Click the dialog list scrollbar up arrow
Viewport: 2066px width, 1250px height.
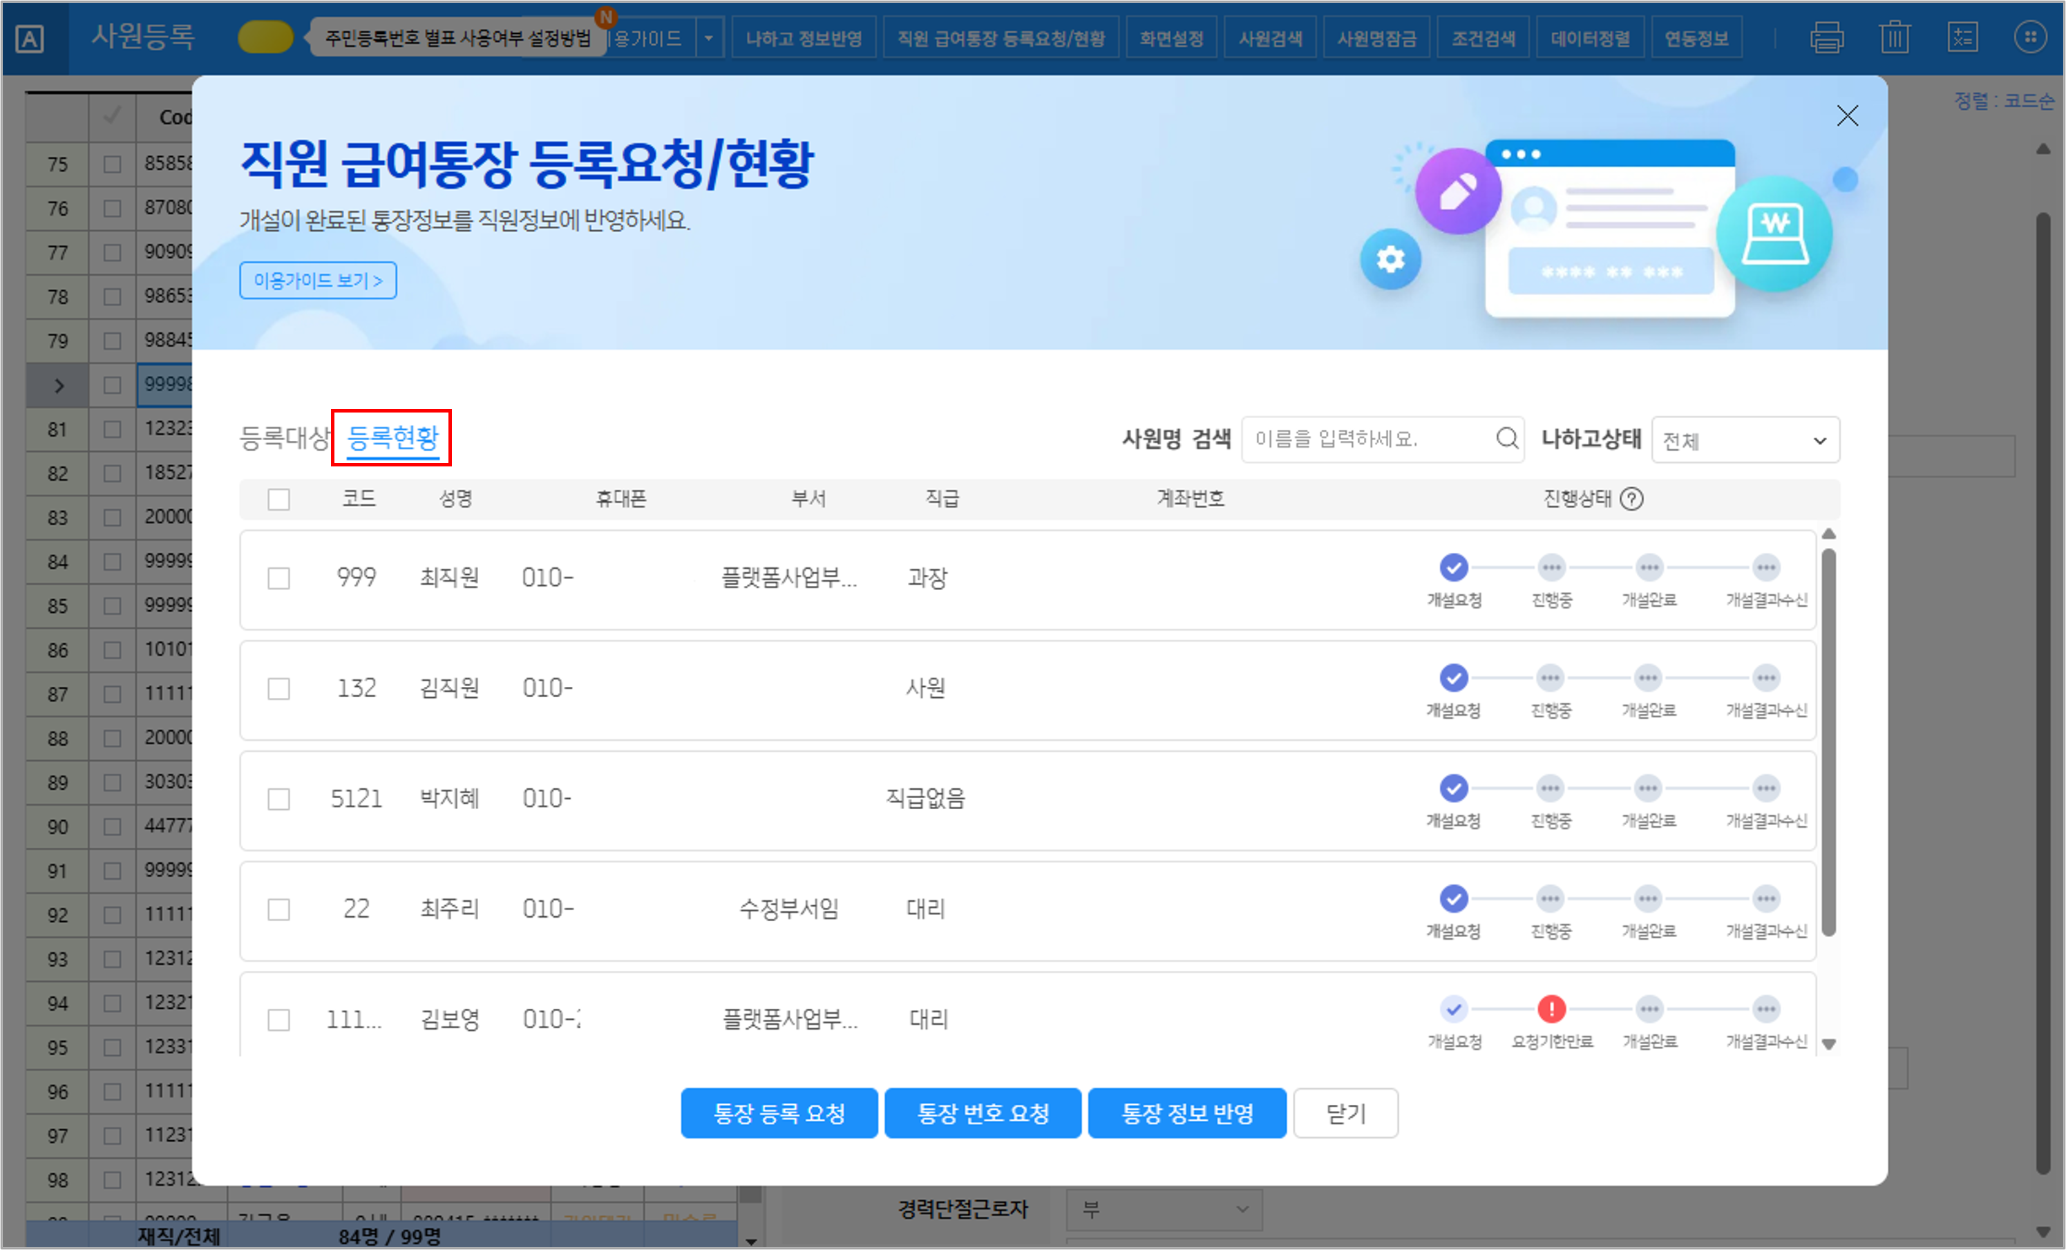click(1829, 534)
